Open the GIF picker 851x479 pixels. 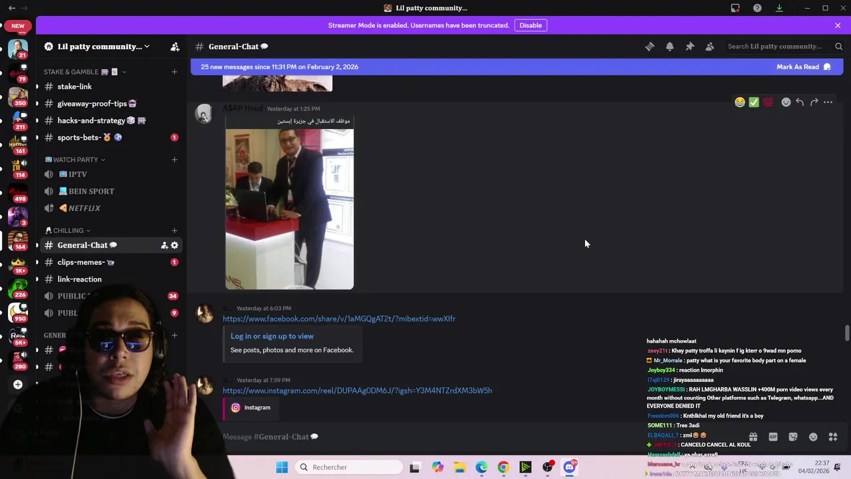(773, 437)
